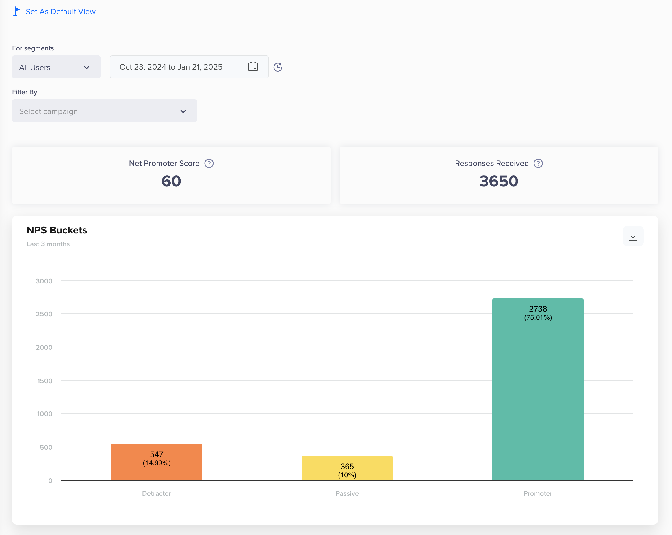Select the For segments label
This screenshot has width=672, height=535.
coord(33,48)
